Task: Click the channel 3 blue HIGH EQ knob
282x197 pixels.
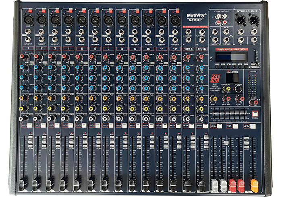Action: 50,67
